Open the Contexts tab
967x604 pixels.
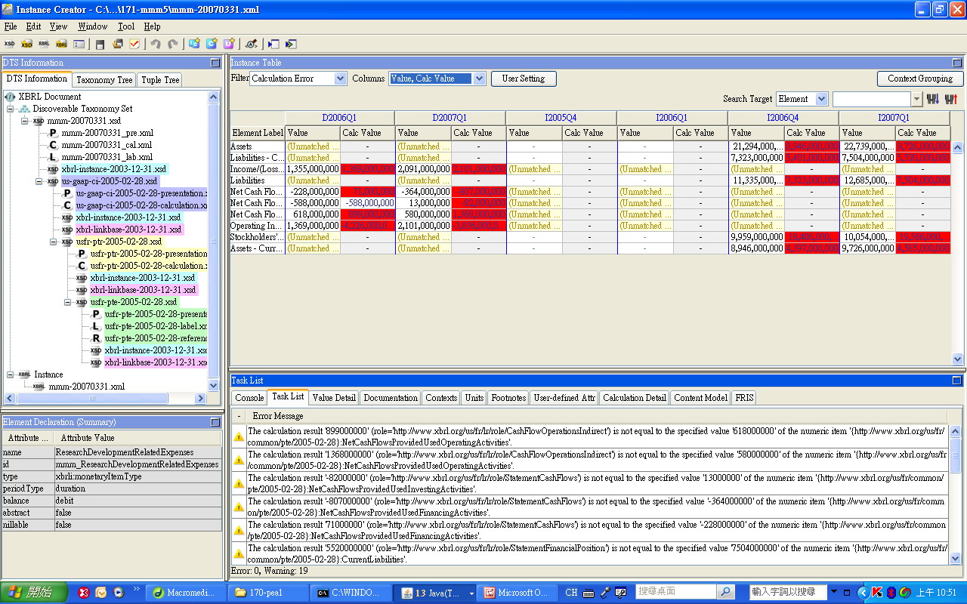coord(441,397)
